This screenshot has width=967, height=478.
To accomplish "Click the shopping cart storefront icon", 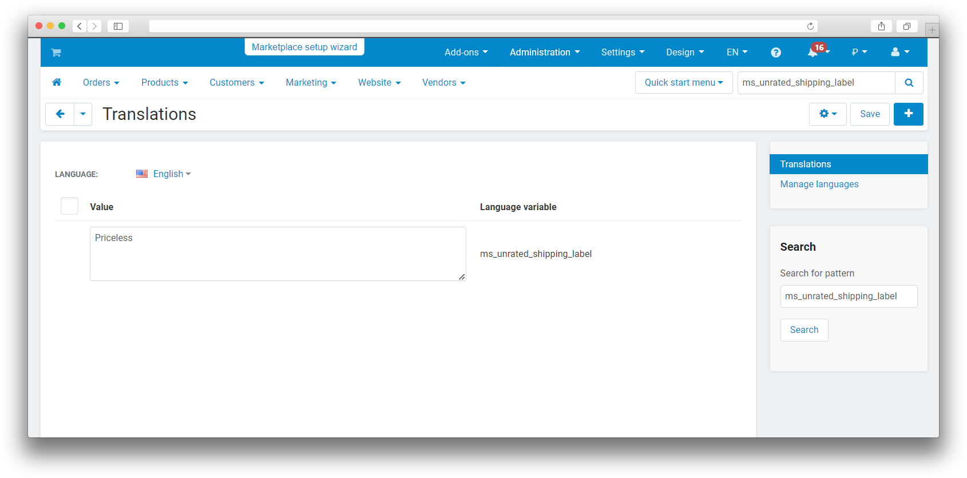I will (x=56, y=53).
